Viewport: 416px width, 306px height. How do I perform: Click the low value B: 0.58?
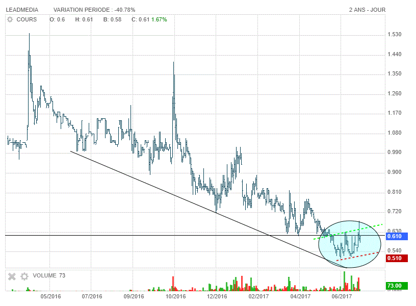pos(112,19)
